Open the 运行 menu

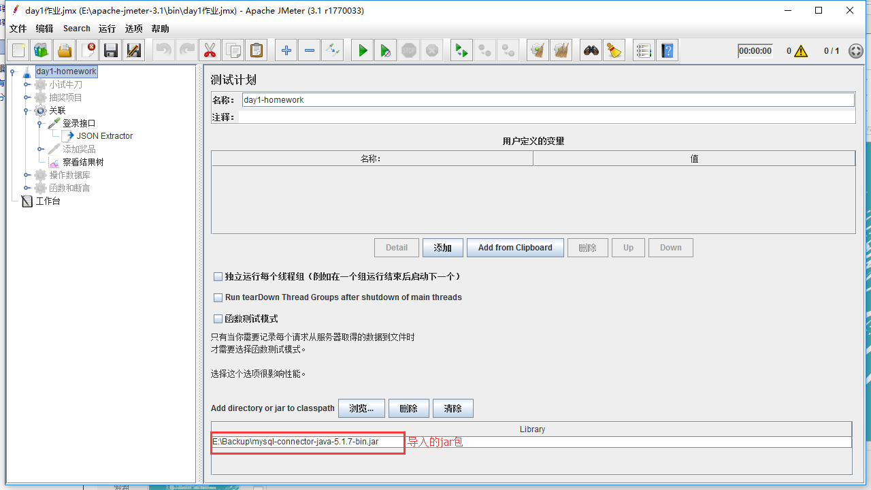tap(107, 29)
